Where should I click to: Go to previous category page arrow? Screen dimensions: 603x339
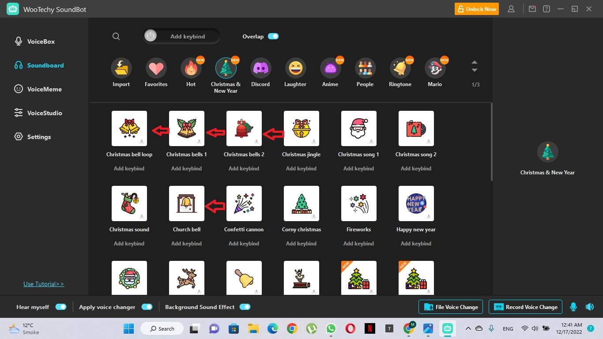coord(475,62)
